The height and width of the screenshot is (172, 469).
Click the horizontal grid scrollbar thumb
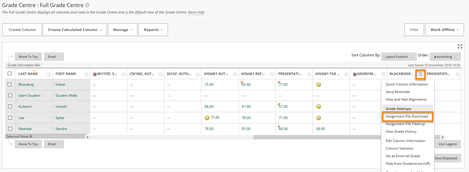(317, 137)
